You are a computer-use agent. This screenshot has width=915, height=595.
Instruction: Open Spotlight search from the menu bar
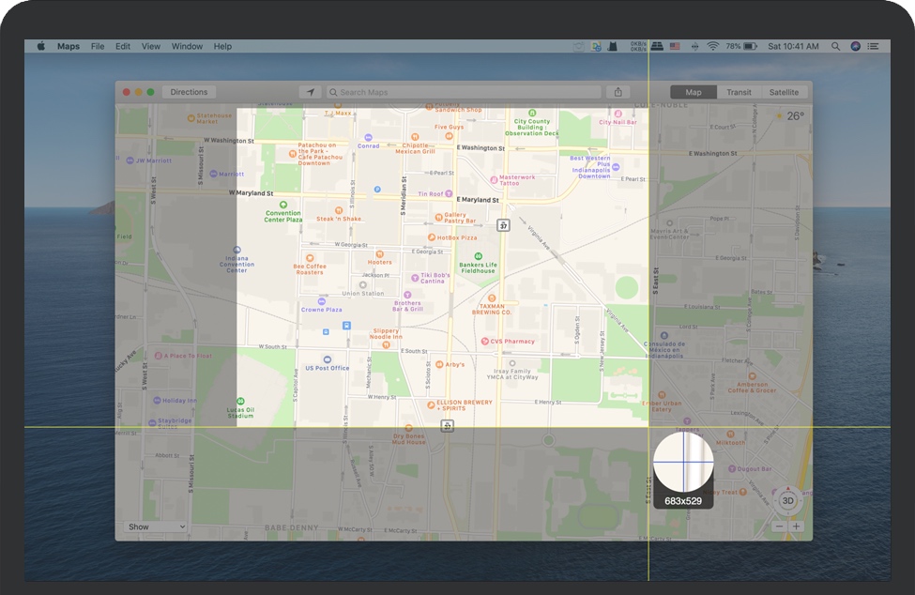(x=834, y=45)
